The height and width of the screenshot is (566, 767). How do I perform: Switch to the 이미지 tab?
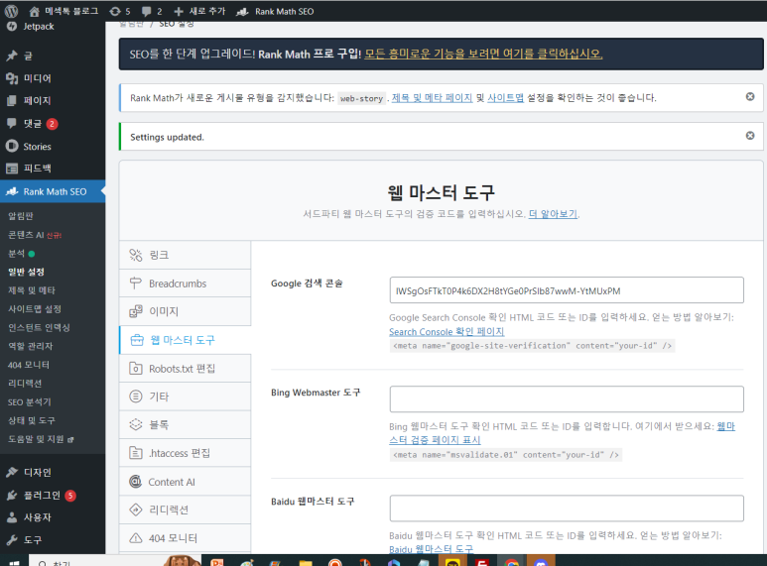tap(185, 311)
